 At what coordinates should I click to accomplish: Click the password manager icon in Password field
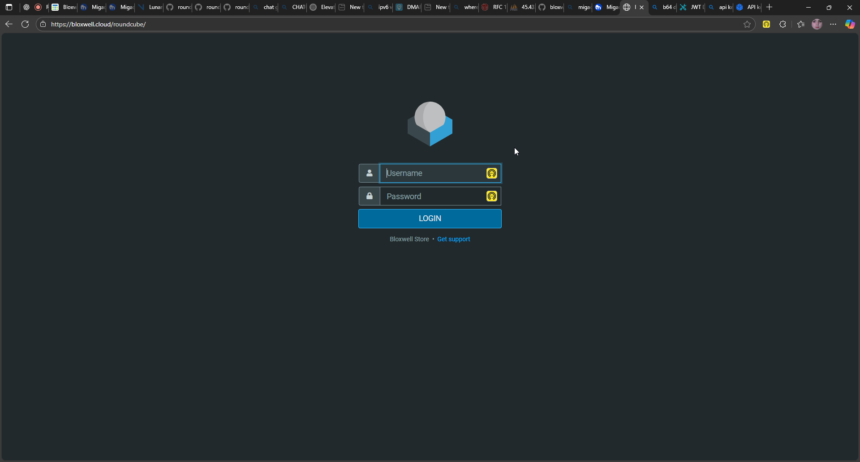point(492,196)
